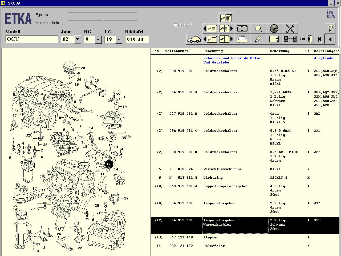Viewport: 341px width, 256px height.
Task: Click the highlighted 12 callout in diagram
Action: 108,164
